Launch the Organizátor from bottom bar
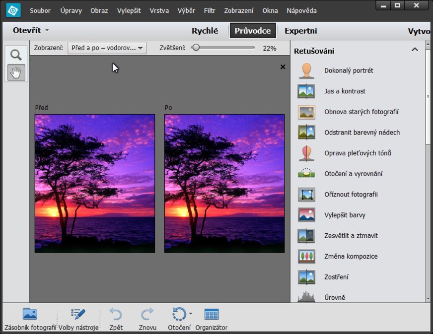 coord(212,314)
